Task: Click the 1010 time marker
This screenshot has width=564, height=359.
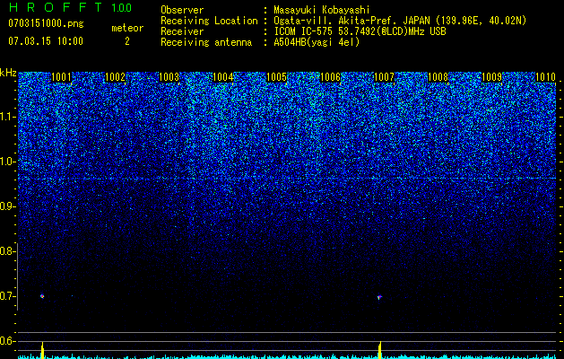Action: pos(545,77)
